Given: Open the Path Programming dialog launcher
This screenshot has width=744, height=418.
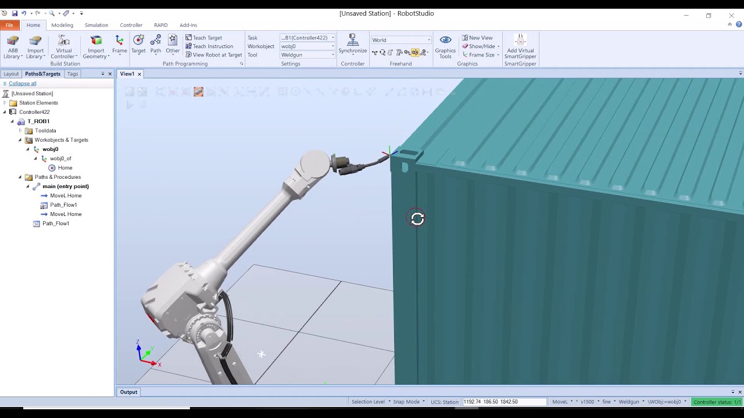Looking at the screenshot, I should click(x=241, y=64).
